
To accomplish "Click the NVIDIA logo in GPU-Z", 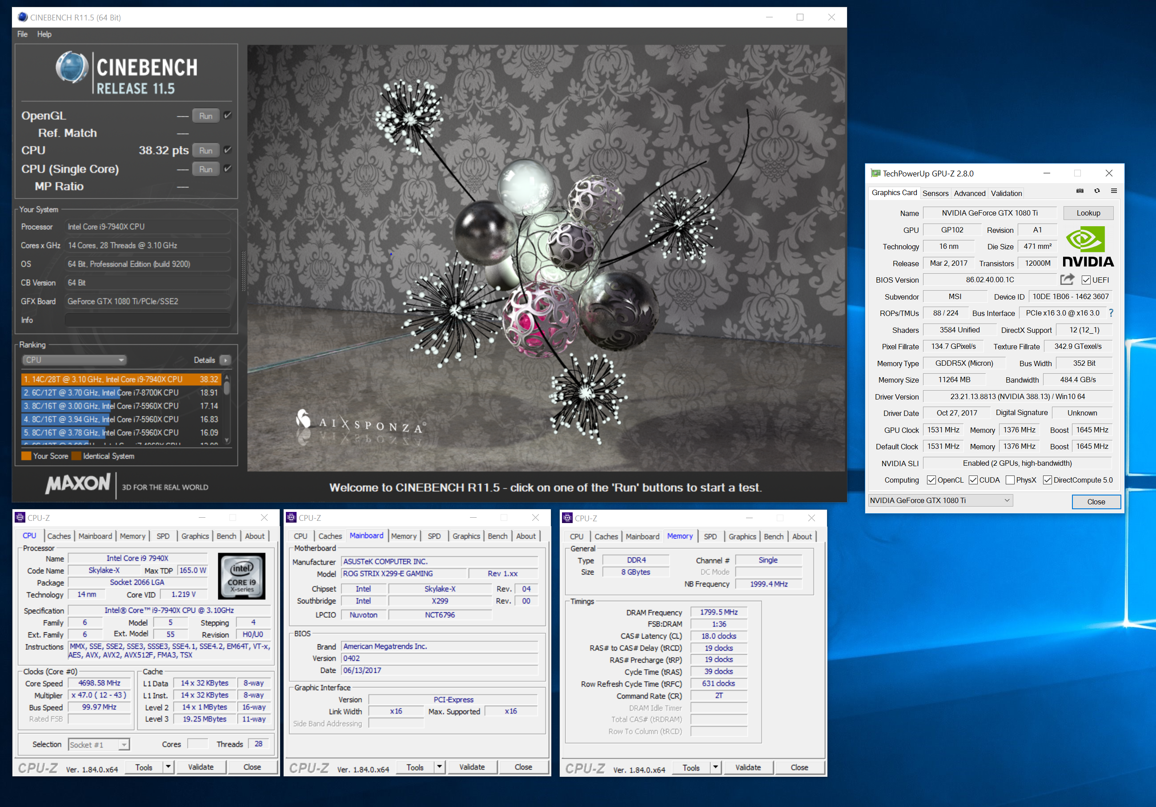I will (x=1088, y=247).
